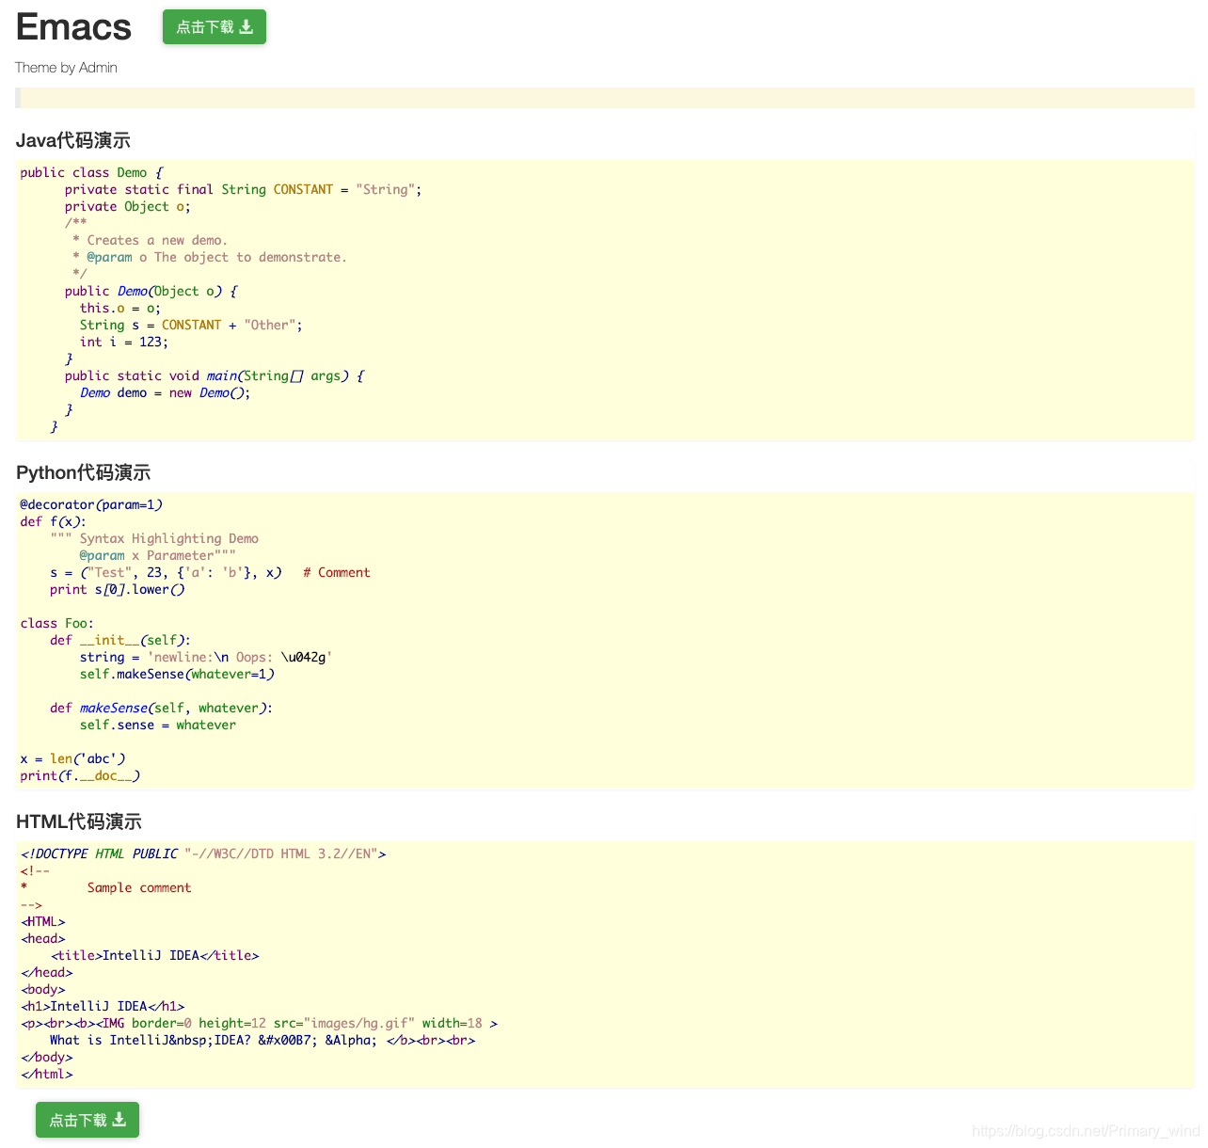Click the 'Demo demo = new Demo();' line

(166, 393)
